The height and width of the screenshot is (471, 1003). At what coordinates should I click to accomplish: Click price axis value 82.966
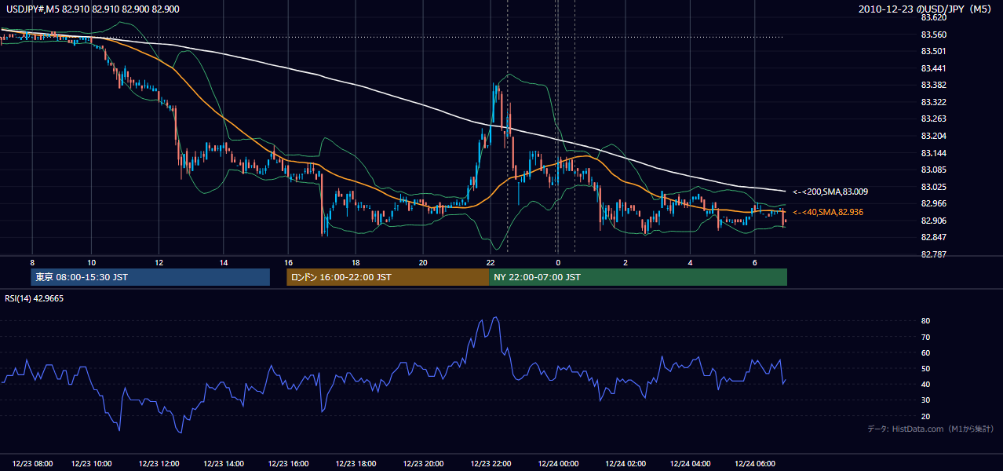point(932,203)
